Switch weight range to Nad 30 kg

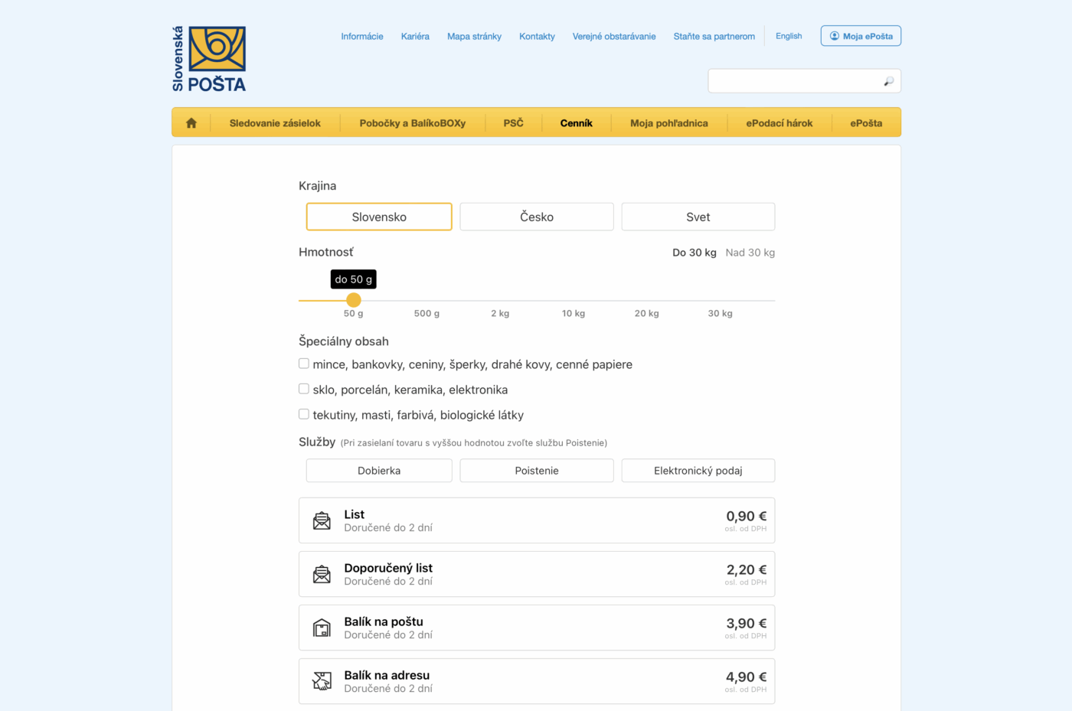(x=750, y=253)
